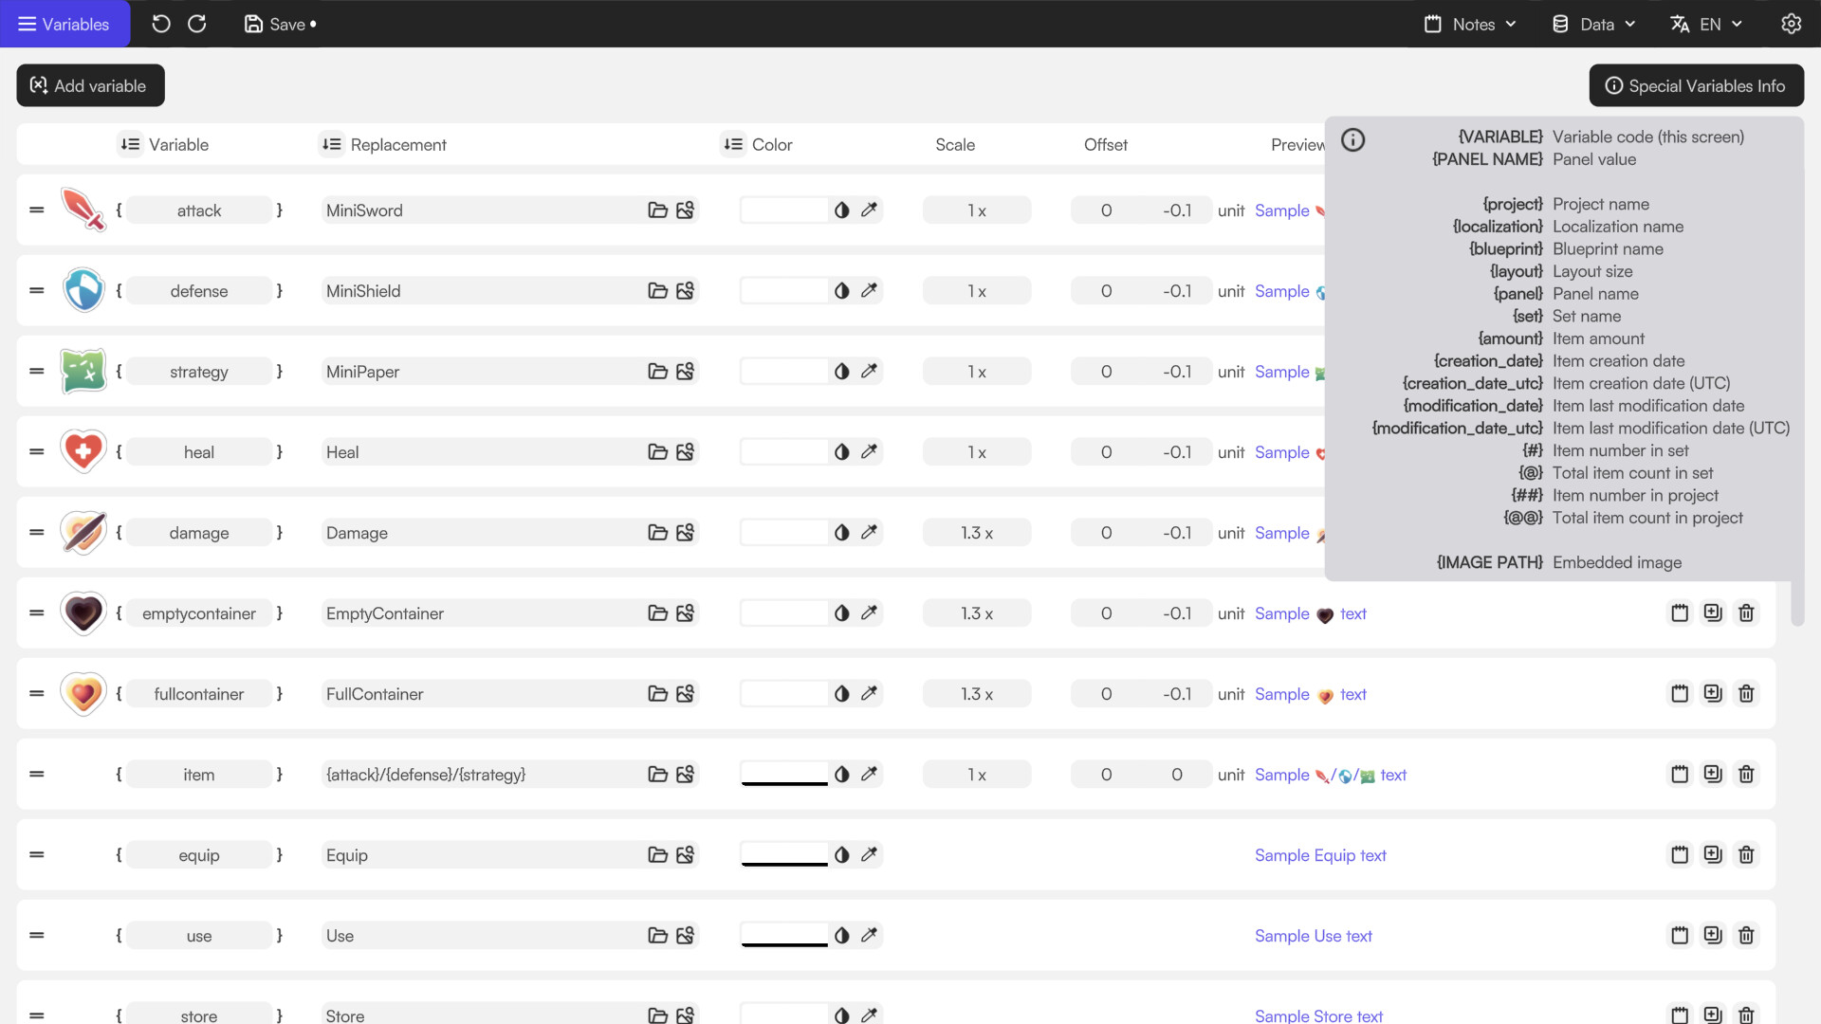The height and width of the screenshot is (1024, 1821).
Task: Open the EN language dropdown
Action: point(1707,24)
